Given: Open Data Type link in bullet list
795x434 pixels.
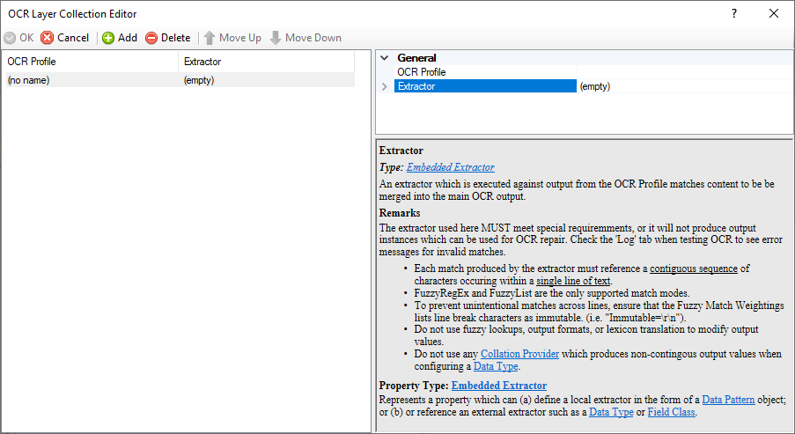Looking at the screenshot, I should point(496,366).
